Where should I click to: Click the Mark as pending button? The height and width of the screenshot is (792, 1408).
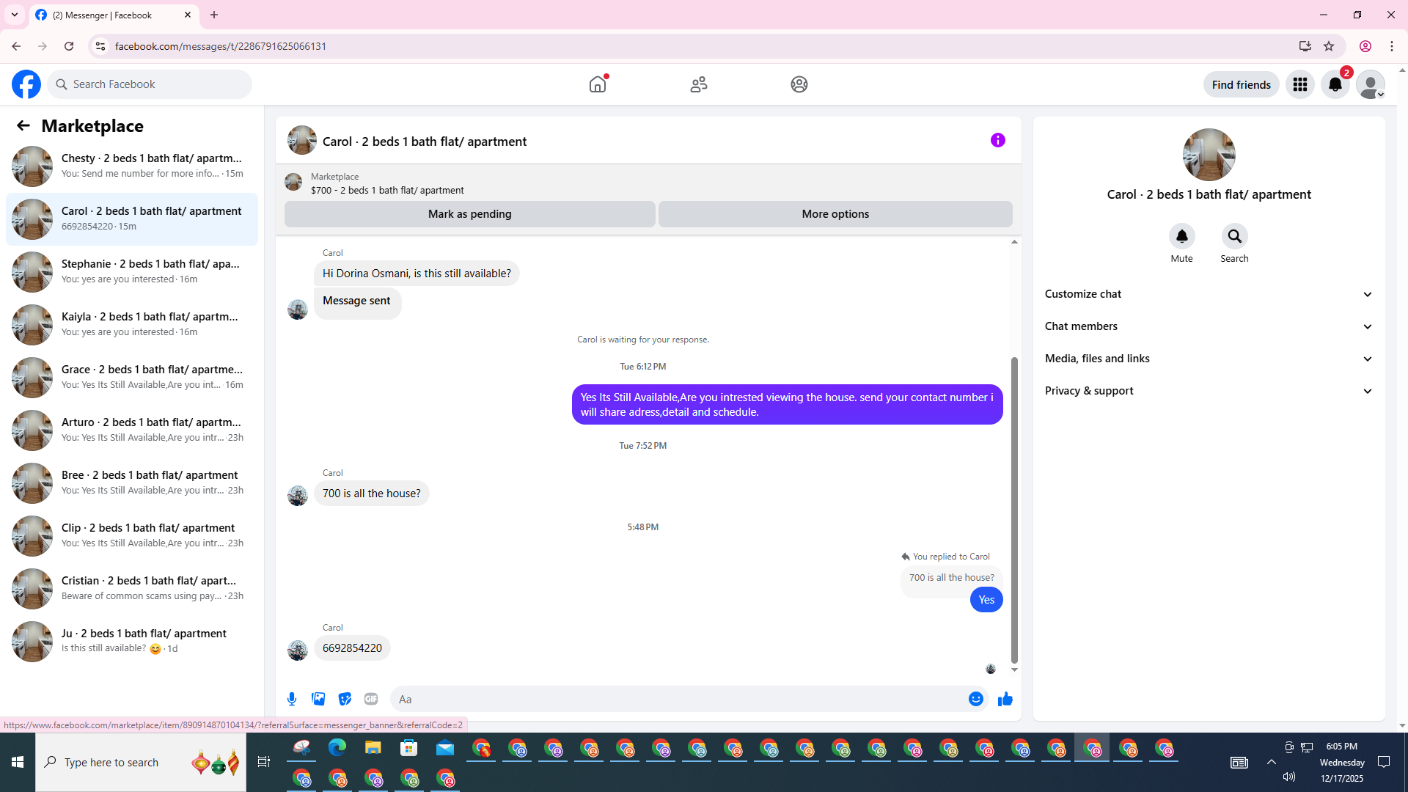469,214
